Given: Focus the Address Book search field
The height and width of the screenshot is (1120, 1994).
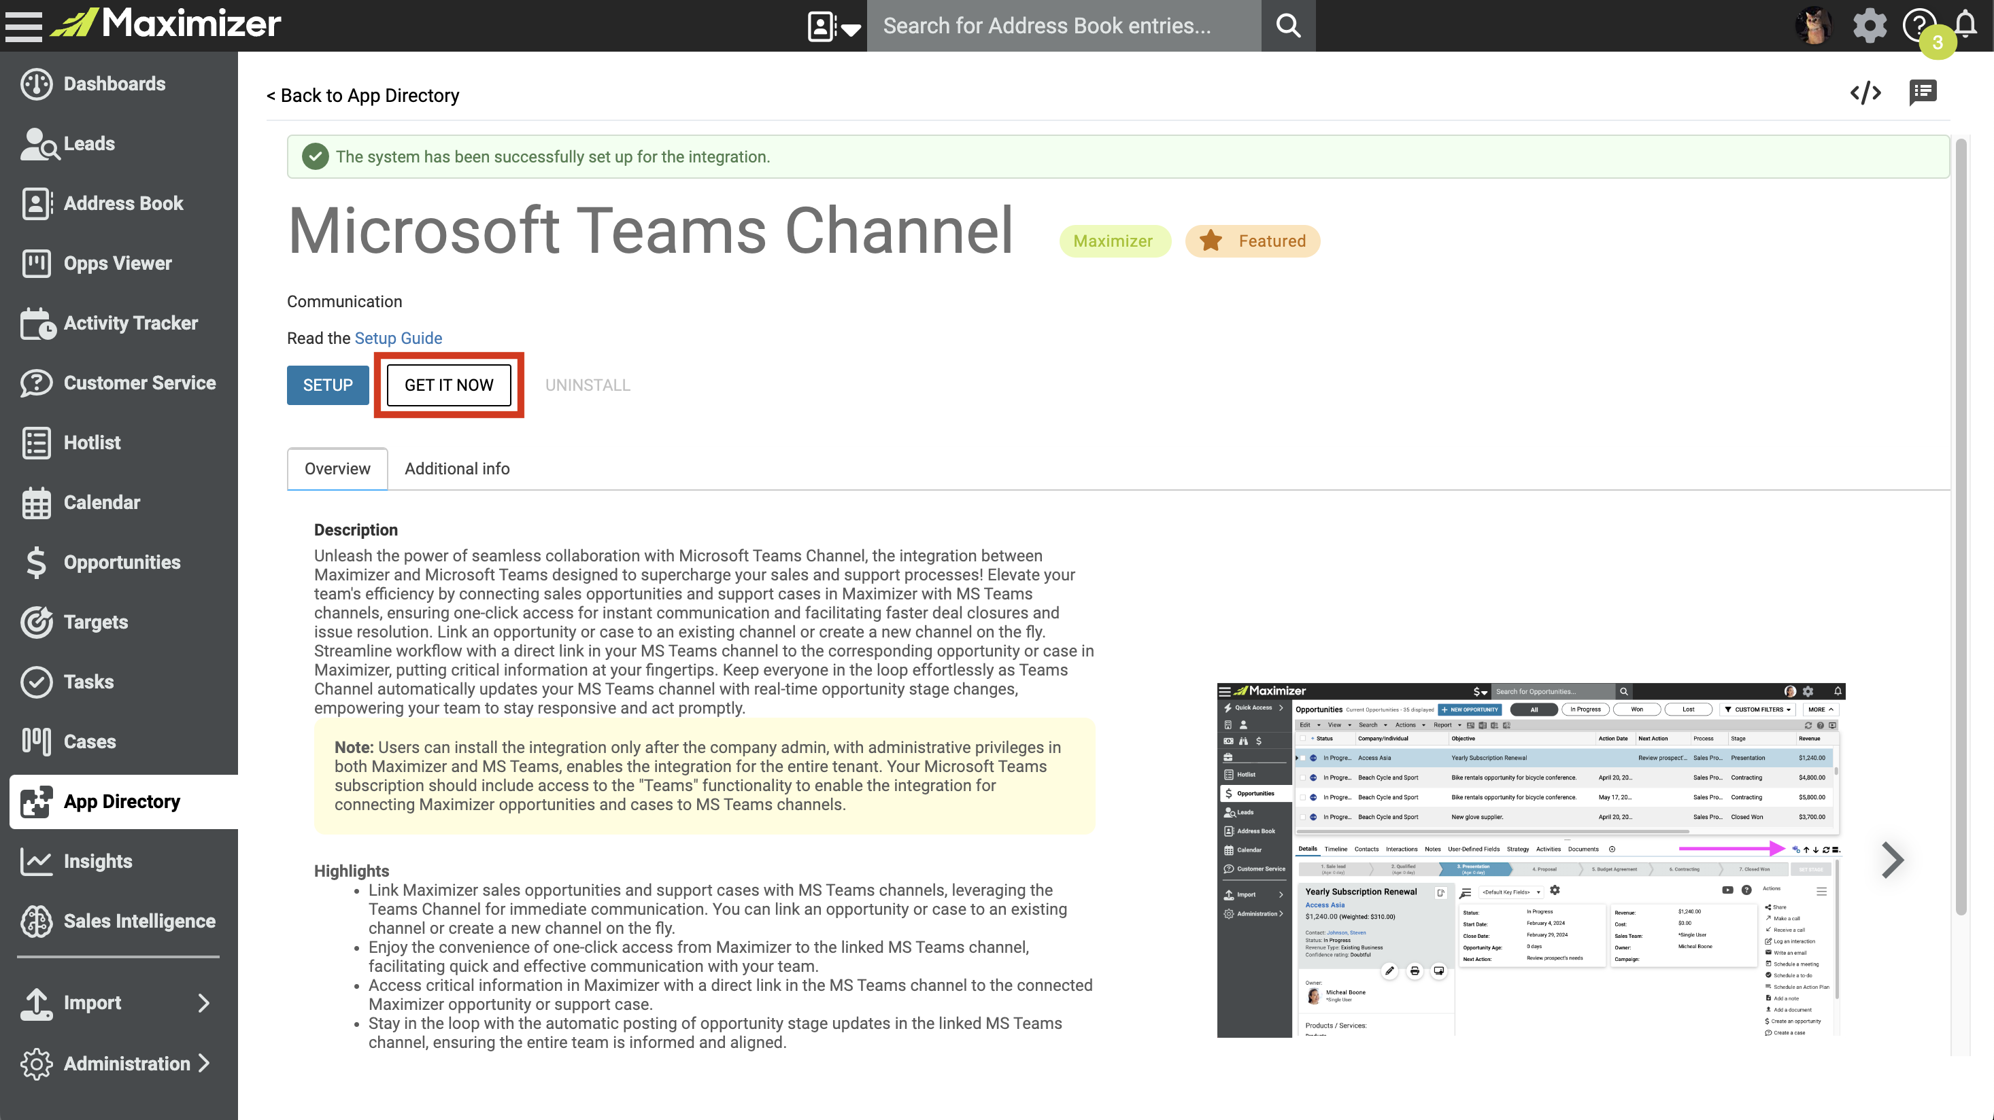Looking at the screenshot, I should tap(1064, 26).
